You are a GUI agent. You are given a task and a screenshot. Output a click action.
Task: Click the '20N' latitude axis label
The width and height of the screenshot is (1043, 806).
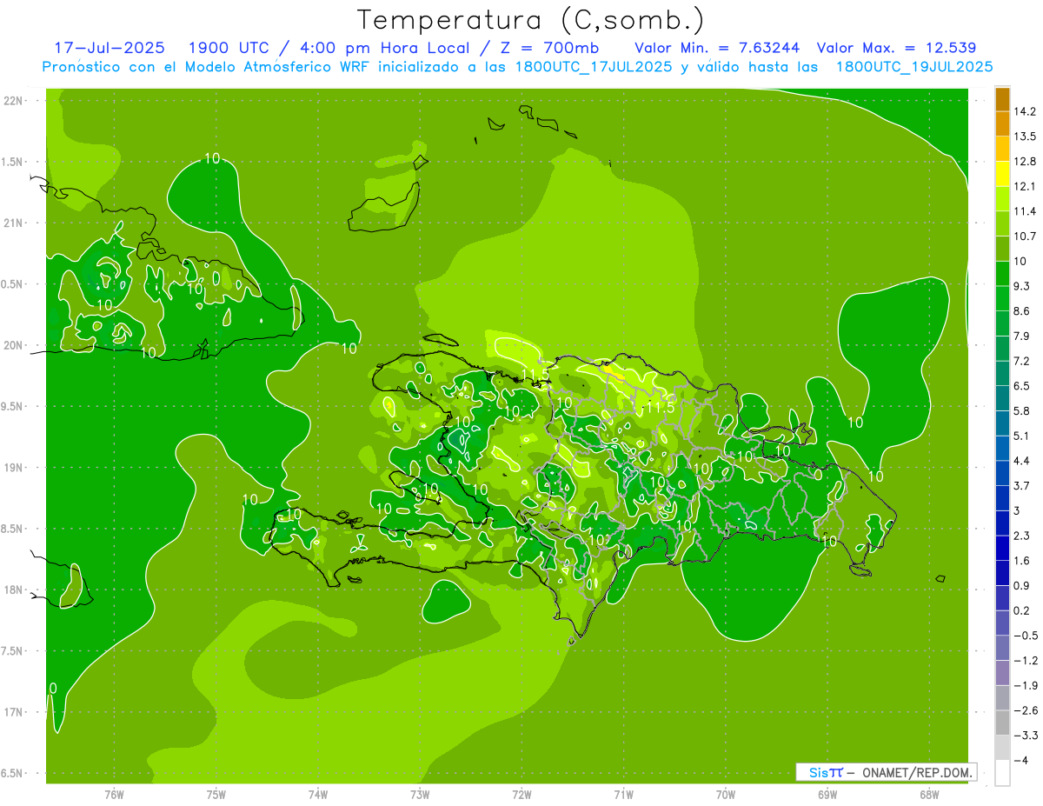click(13, 345)
